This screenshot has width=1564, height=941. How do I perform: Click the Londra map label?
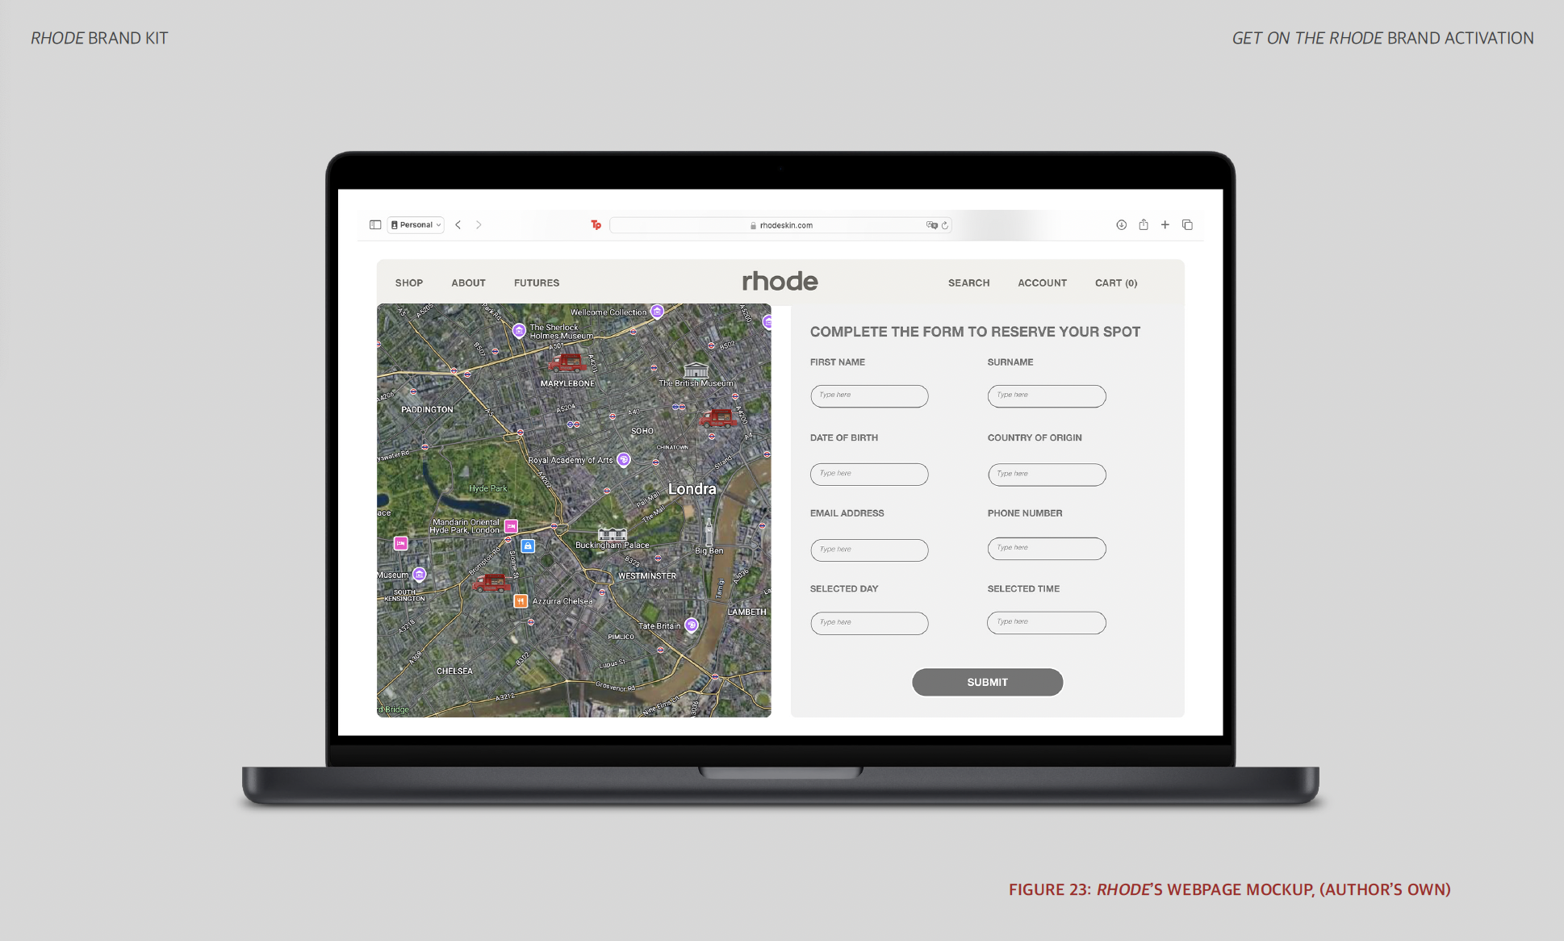(x=692, y=489)
